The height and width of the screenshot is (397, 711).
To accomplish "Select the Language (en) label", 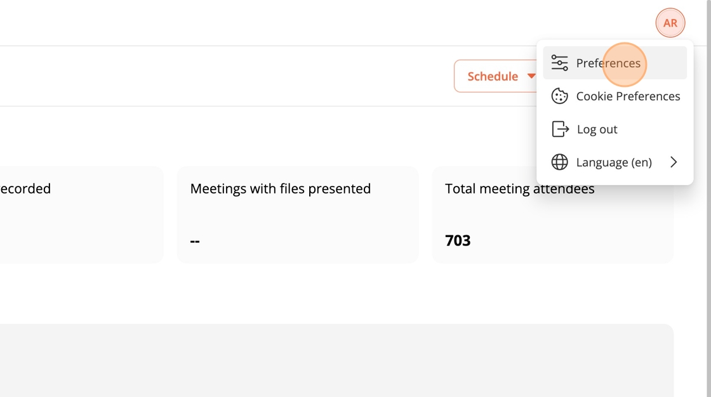I will coord(613,162).
